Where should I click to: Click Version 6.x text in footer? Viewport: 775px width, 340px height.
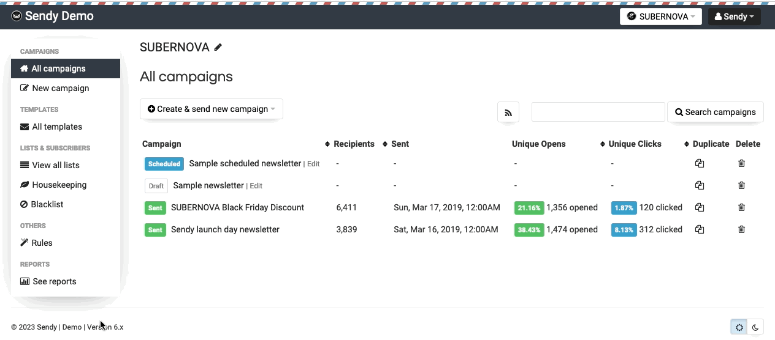pos(105,327)
